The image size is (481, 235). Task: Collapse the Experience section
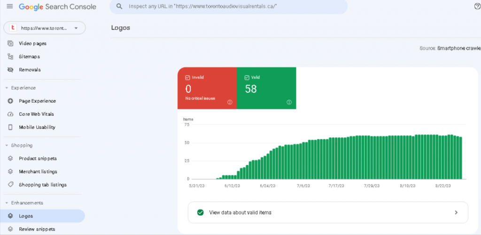7,88
